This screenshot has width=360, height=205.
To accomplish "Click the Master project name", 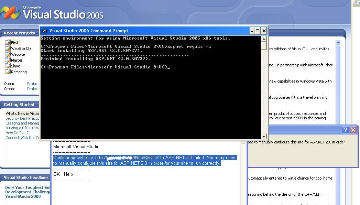I will click(17, 60).
